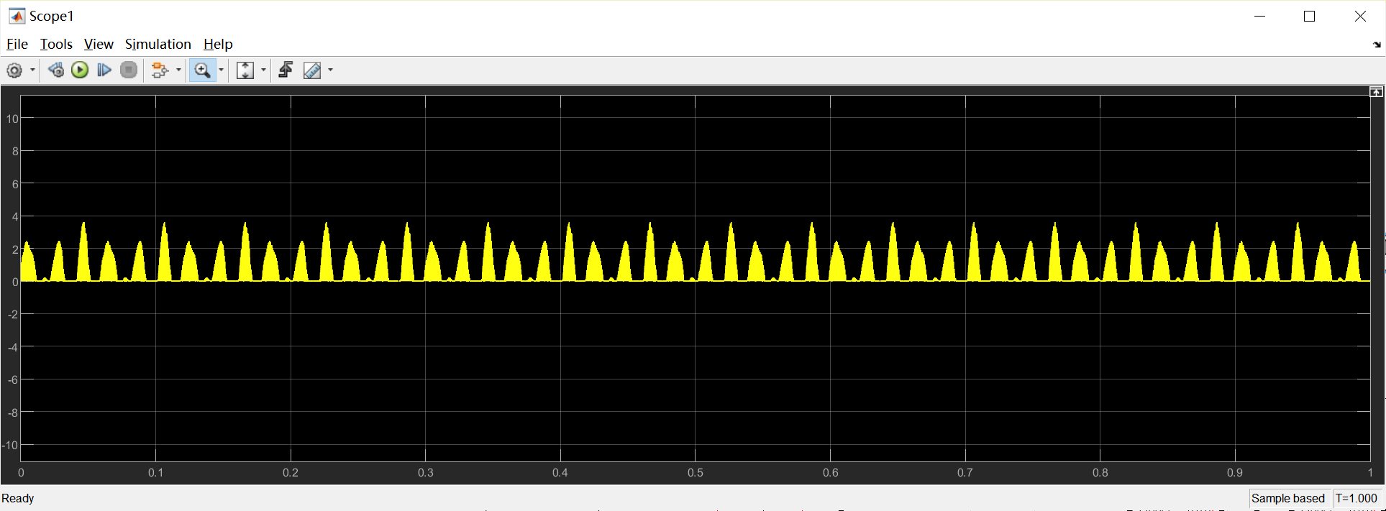Open the Triggers tool icon
Screen dimensions: 1386x511
(x=286, y=70)
